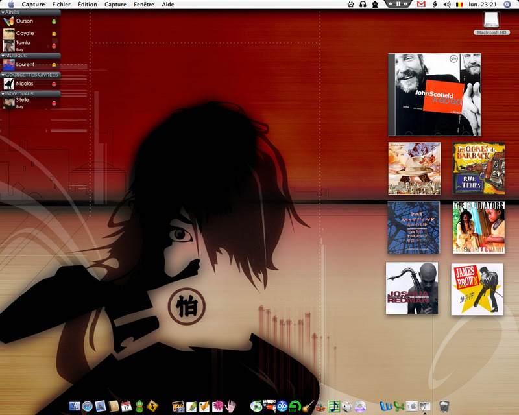Select contact Nicolas in buddy list

point(30,84)
